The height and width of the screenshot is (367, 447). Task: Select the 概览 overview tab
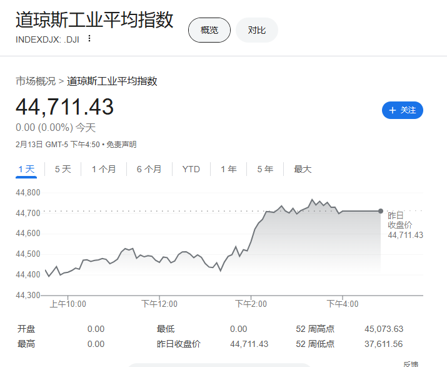pyautogui.click(x=209, y=30)
